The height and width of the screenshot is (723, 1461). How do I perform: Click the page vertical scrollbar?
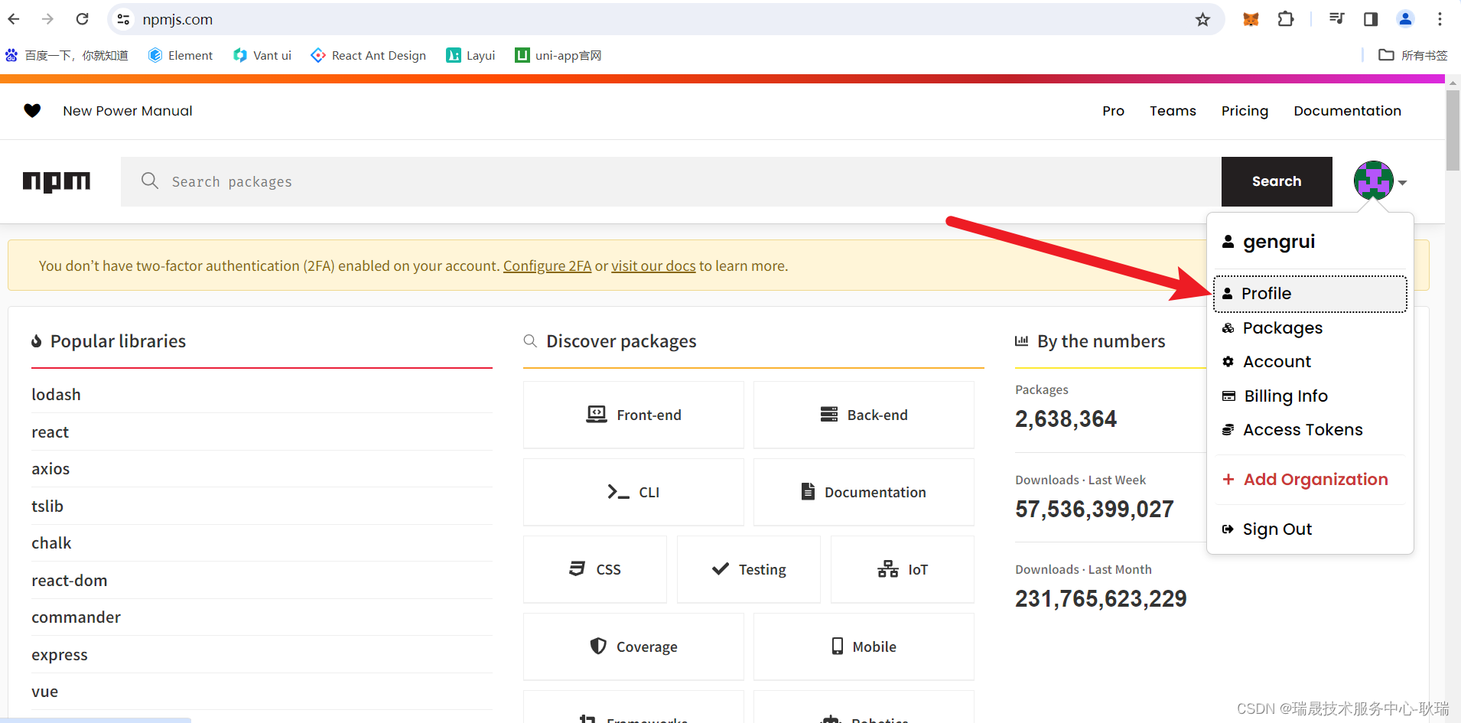click(x=1453, y=130)
